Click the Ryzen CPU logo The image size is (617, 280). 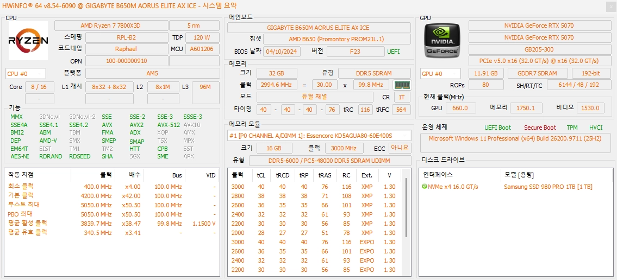pyautogui.click(x=28, y=41)
